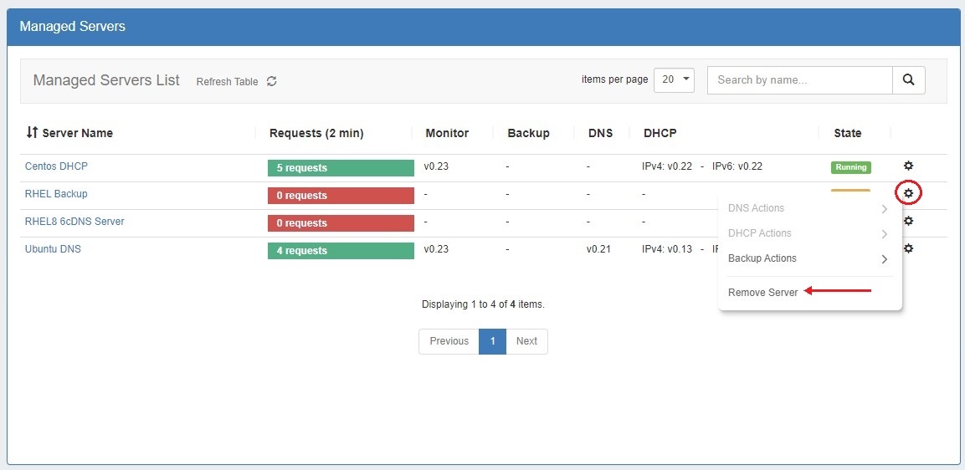The height and width of the screenshot is (470, 965).
Task: Click the magnifier search button
Action: (x=908, y=80)
